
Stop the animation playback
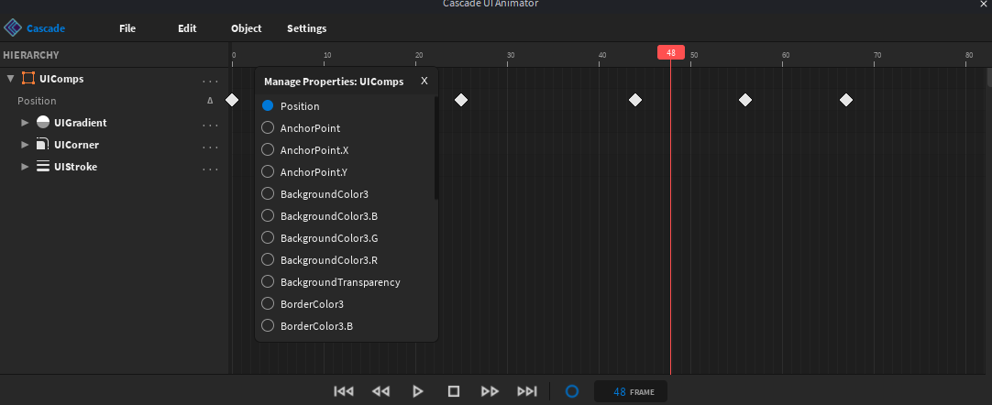[x=453, y=391]
